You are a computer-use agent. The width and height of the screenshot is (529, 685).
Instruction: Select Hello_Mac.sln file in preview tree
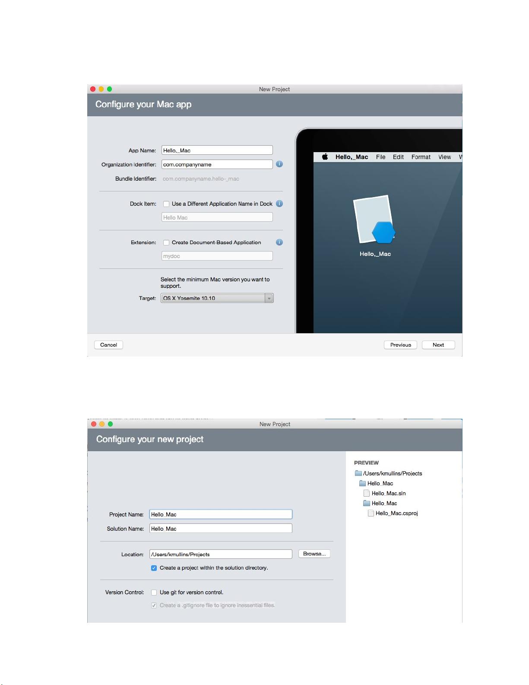[x=388, y=493]
